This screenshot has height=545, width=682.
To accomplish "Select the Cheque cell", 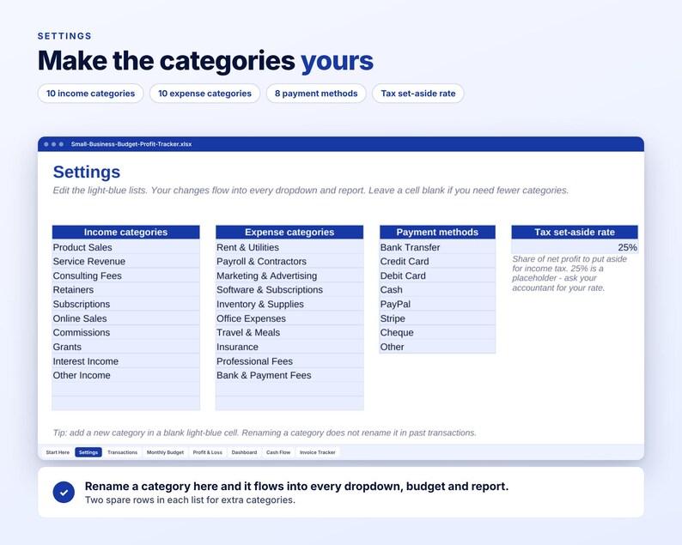I will pyautogui.click(x=437, y=332).
